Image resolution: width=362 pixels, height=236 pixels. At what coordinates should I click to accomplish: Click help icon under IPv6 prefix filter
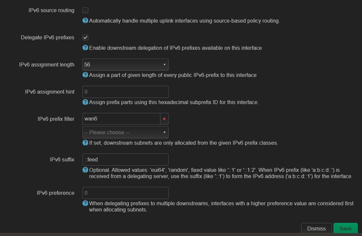85,143
